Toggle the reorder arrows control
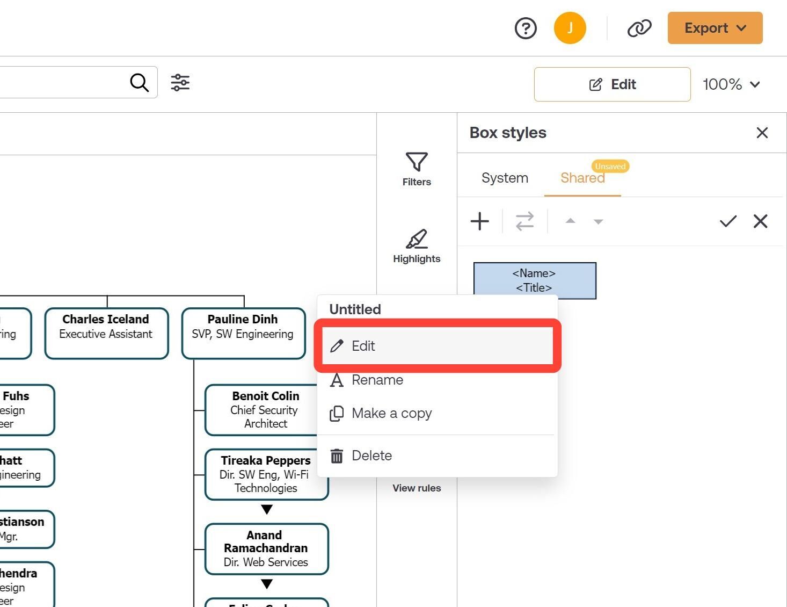Image resolution: width=787 pixels, height=607 pixels. 524,221
